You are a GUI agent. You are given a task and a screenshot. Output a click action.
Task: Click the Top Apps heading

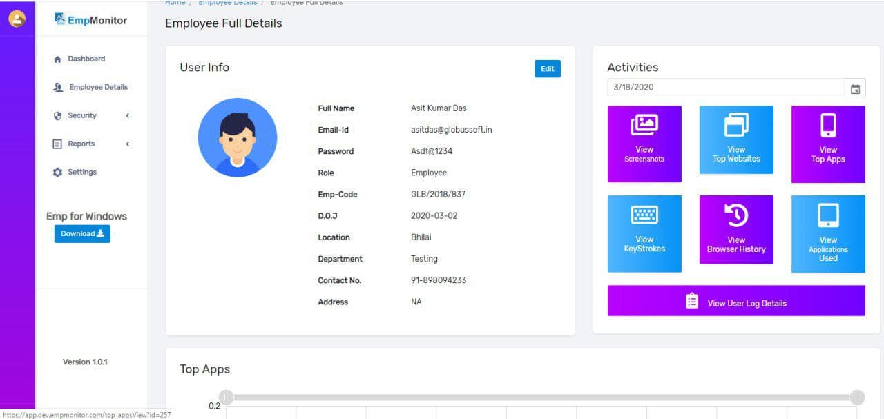tap(205, 369)
